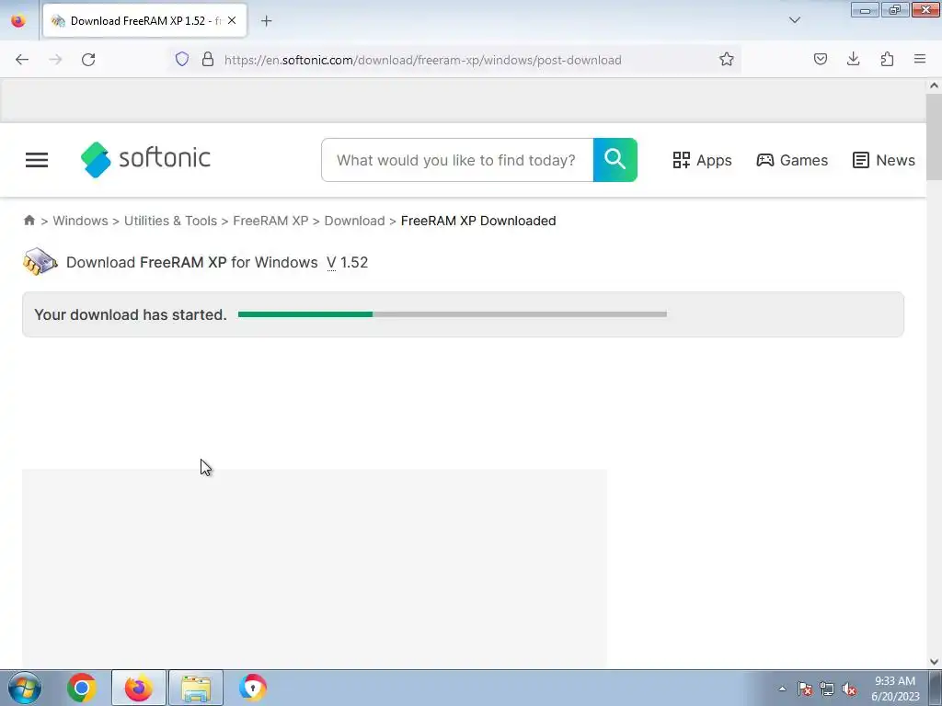Click the search box on Softonic

click(457, 160)
